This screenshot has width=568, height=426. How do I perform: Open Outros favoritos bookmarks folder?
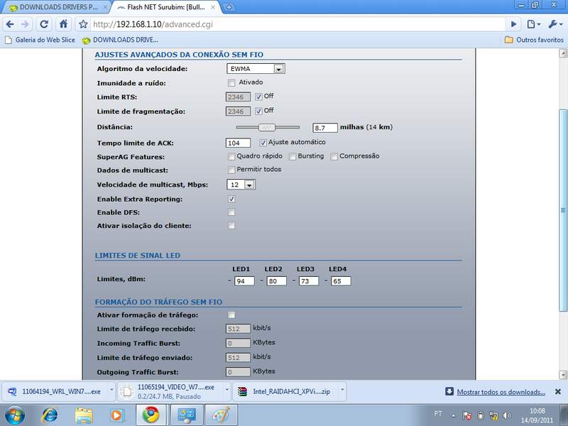coord(535,40)
